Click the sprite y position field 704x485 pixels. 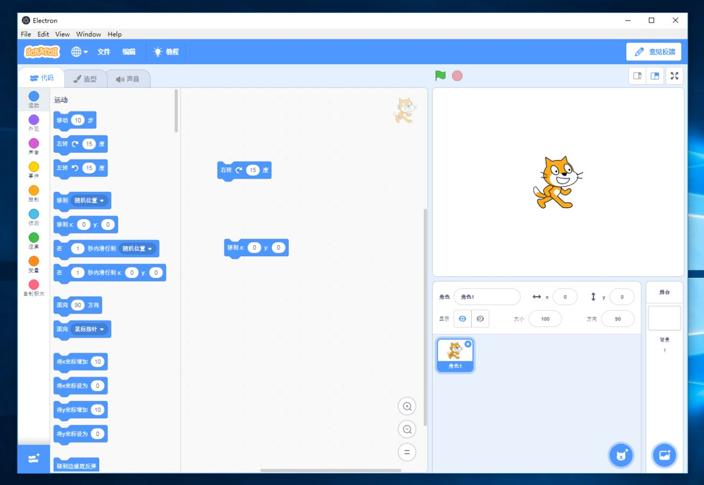pos(622,297)
